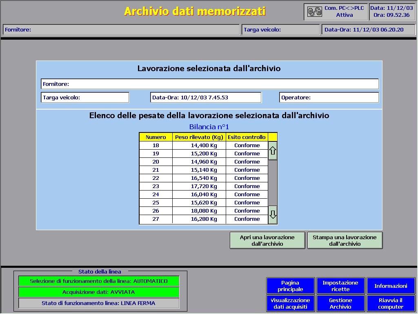Click the weight value 17,720 Kg
The height and width of the screenshot is (314, 418).
(204, 186)
